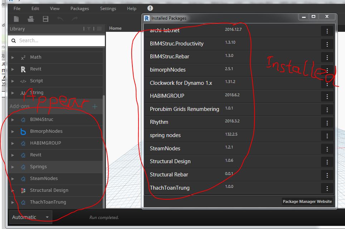Viewport: 345px width, 229px height.
Task: Open the File menu
Action: (x=17, y=8)
